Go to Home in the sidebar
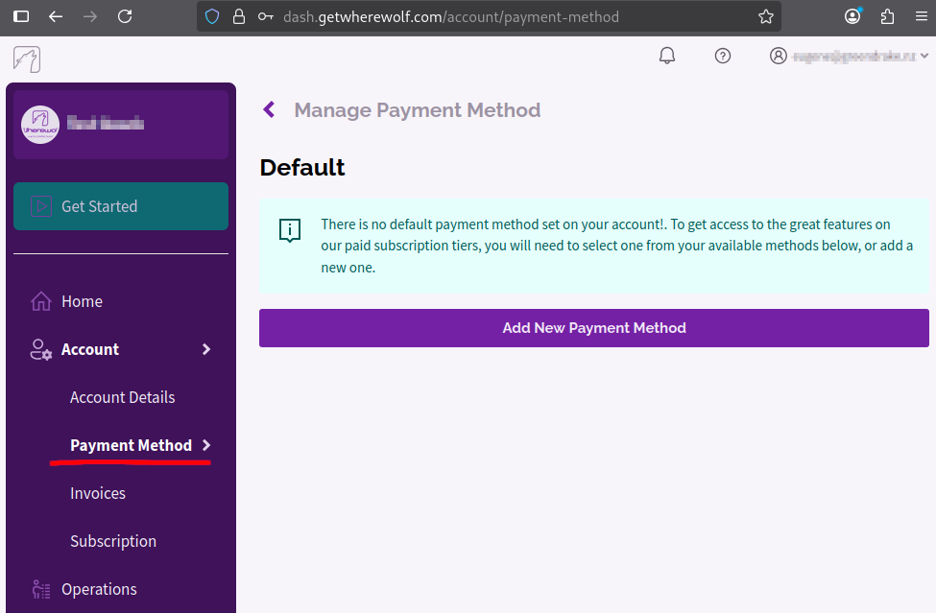Screen dimensions: 936x613 pos(82,302)
